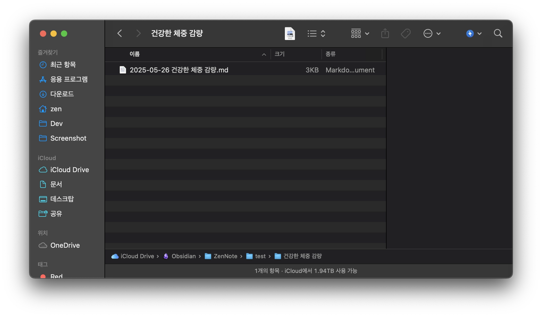542x317 pixels.
Task: Jump to Obsidian in path bar
Action: coord(184,256)
